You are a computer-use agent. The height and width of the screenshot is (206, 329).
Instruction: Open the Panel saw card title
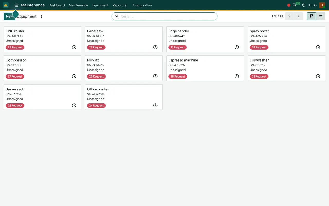[x=95, y=31]
